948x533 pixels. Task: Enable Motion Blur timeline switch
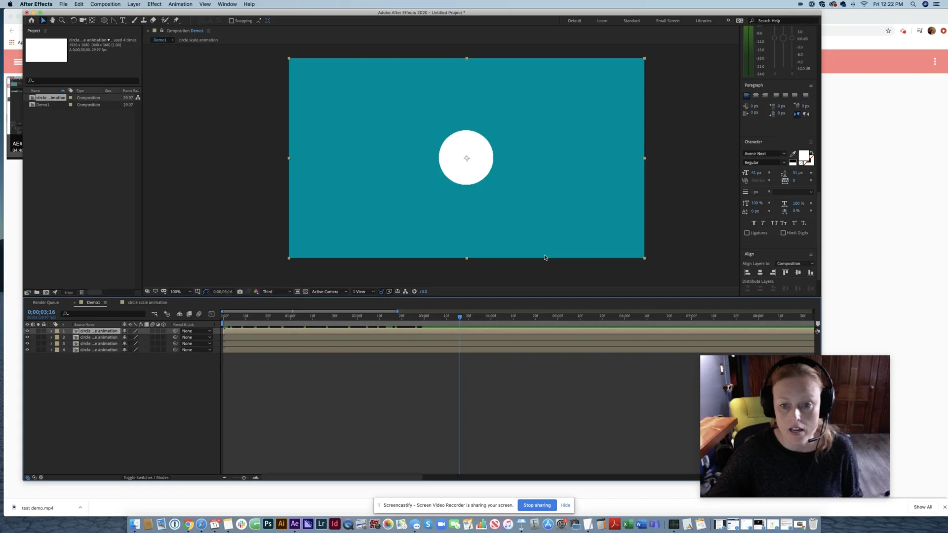[199, 314]
